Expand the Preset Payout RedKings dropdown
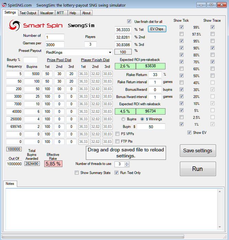The width and height of the screenshot is (229, 240). tap(110, 52)
